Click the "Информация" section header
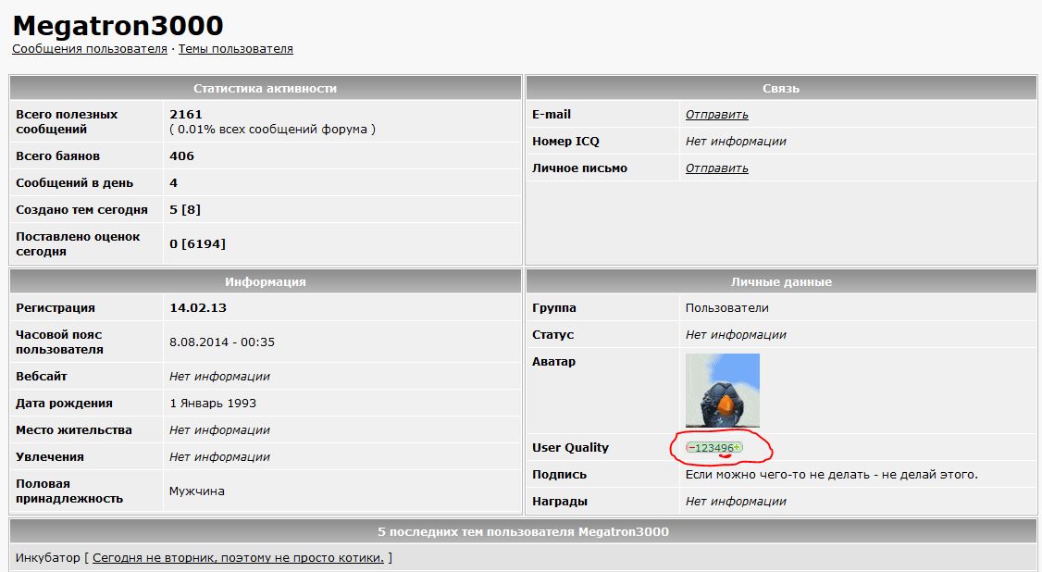This screenshot has width=1042, height=572. (265, 281)
